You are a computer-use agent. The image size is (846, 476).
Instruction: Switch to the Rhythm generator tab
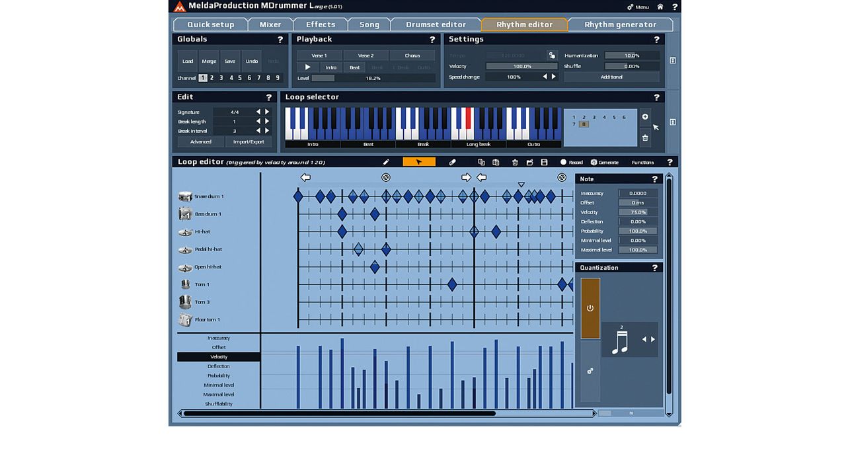click(621, 24)
